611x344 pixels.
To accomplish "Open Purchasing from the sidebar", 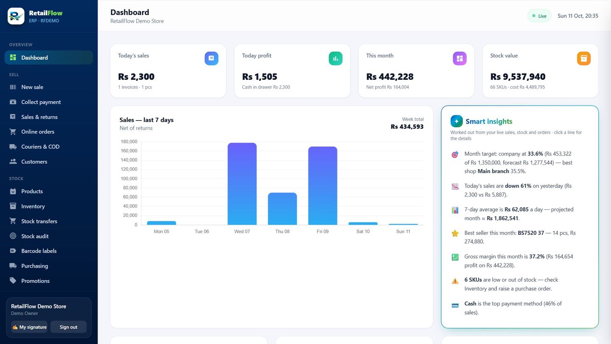I will [x=49, y=266].
